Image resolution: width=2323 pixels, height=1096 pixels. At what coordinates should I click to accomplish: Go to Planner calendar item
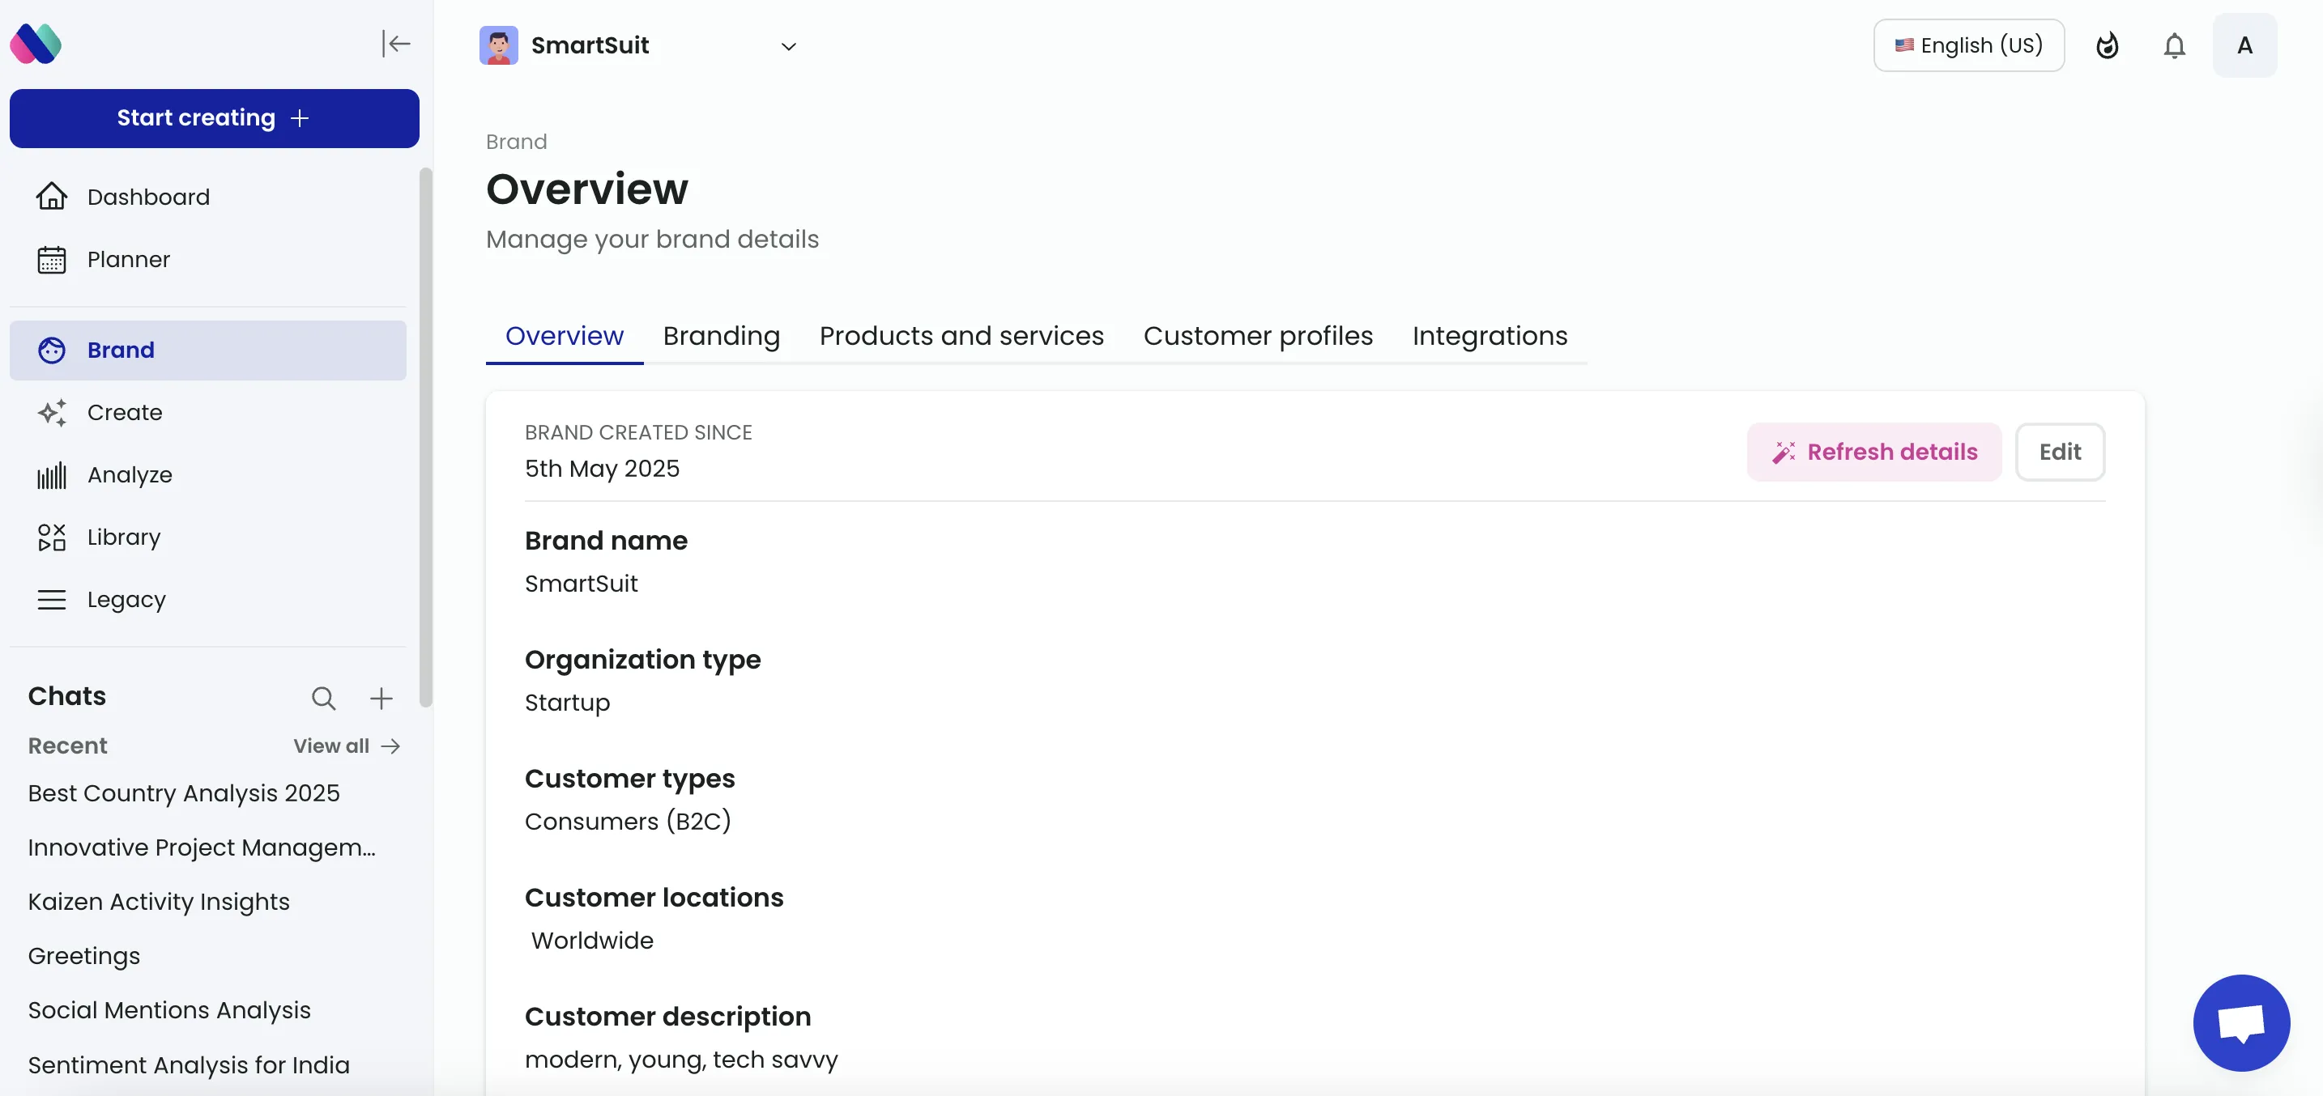click(x=128, y=260)
